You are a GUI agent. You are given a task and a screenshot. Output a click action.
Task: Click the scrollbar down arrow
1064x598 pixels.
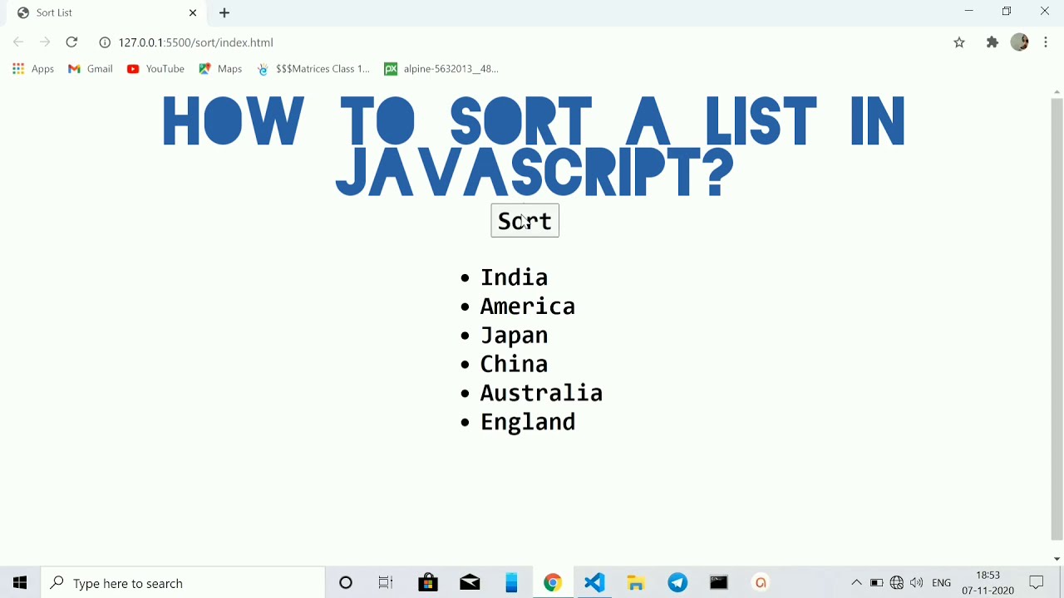point(1057,559)
